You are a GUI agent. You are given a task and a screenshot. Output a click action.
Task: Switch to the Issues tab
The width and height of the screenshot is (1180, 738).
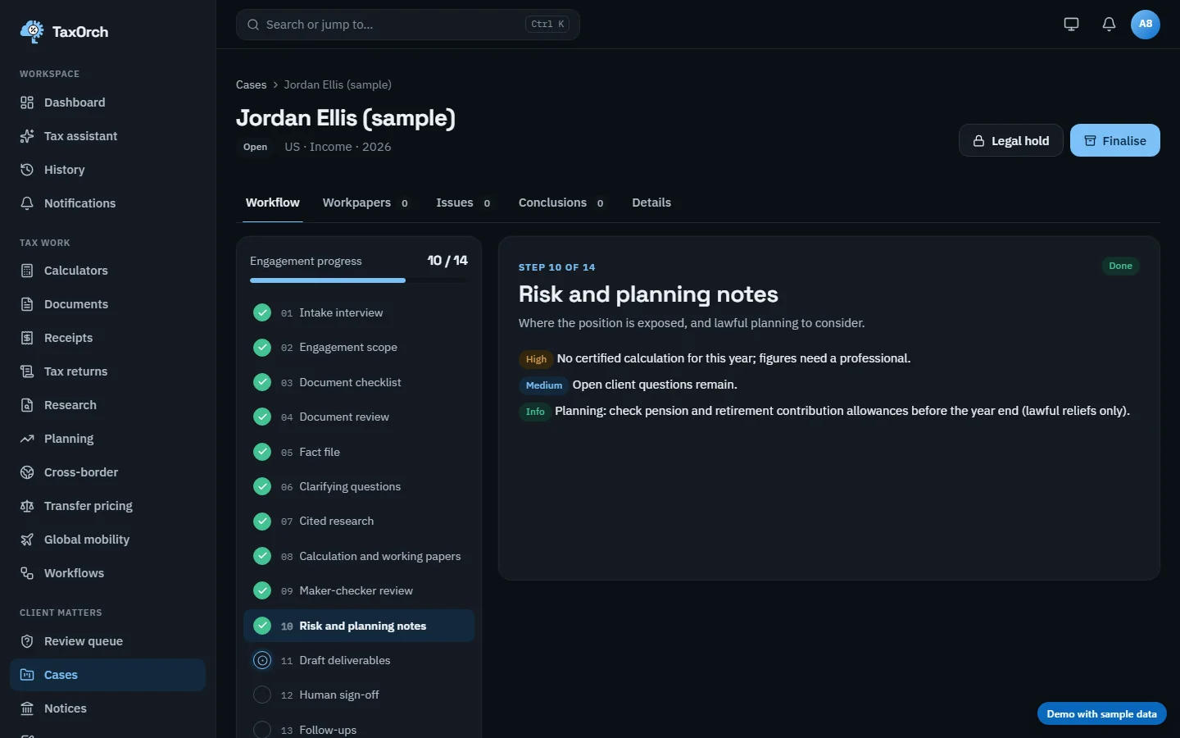click(x=464, y=203)
